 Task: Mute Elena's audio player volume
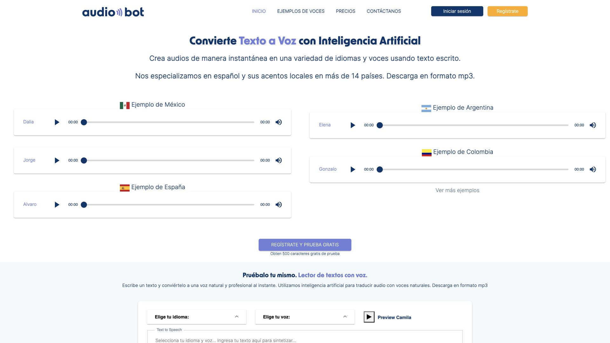[x=593, y=125]
